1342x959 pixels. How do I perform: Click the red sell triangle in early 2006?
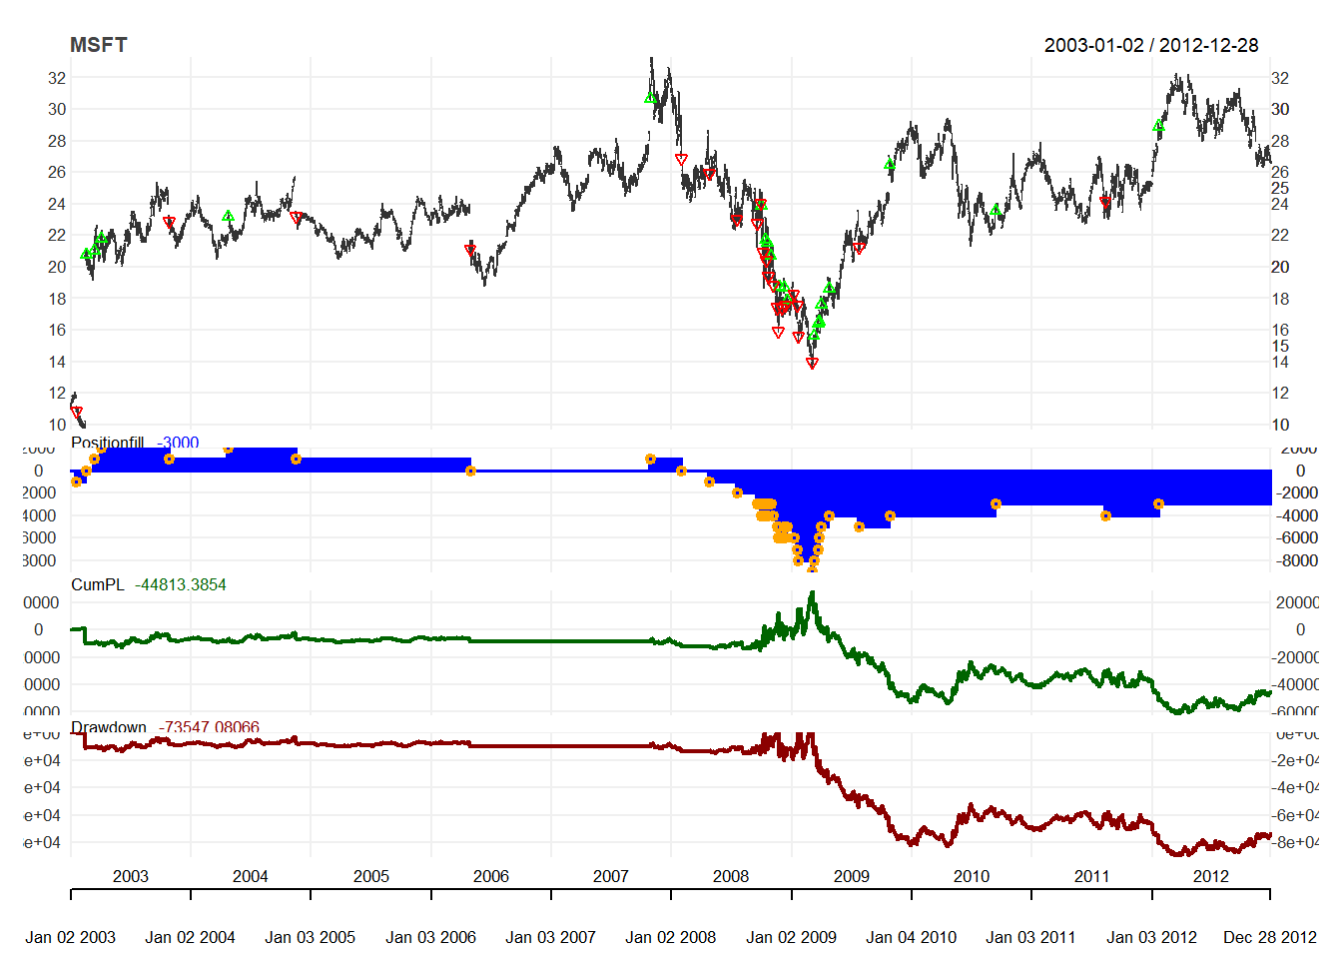(x=470, y=251)
